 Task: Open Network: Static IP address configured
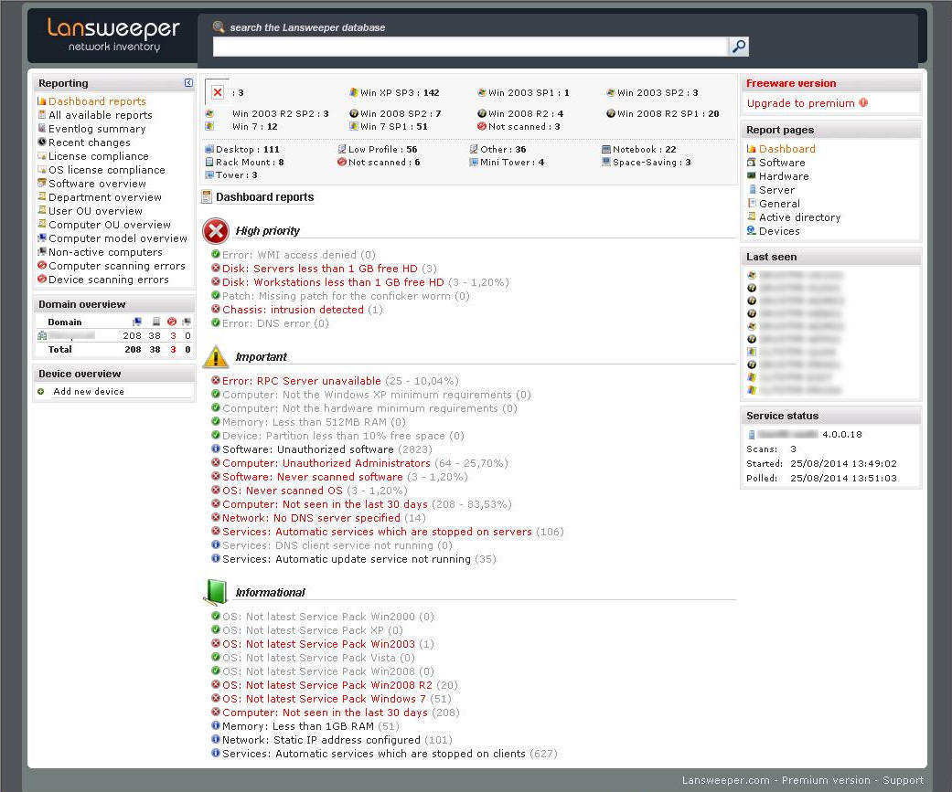(x=321, y=741)
